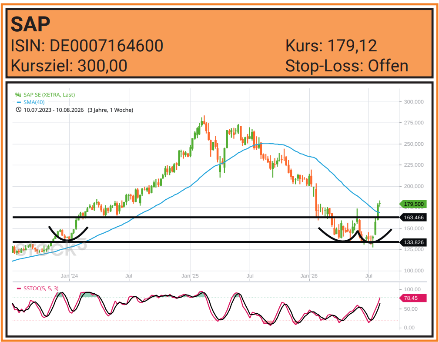Screen dimensions: 439x342
Task: Click the Kurs: 179,12 text
Action: (331, 46)
